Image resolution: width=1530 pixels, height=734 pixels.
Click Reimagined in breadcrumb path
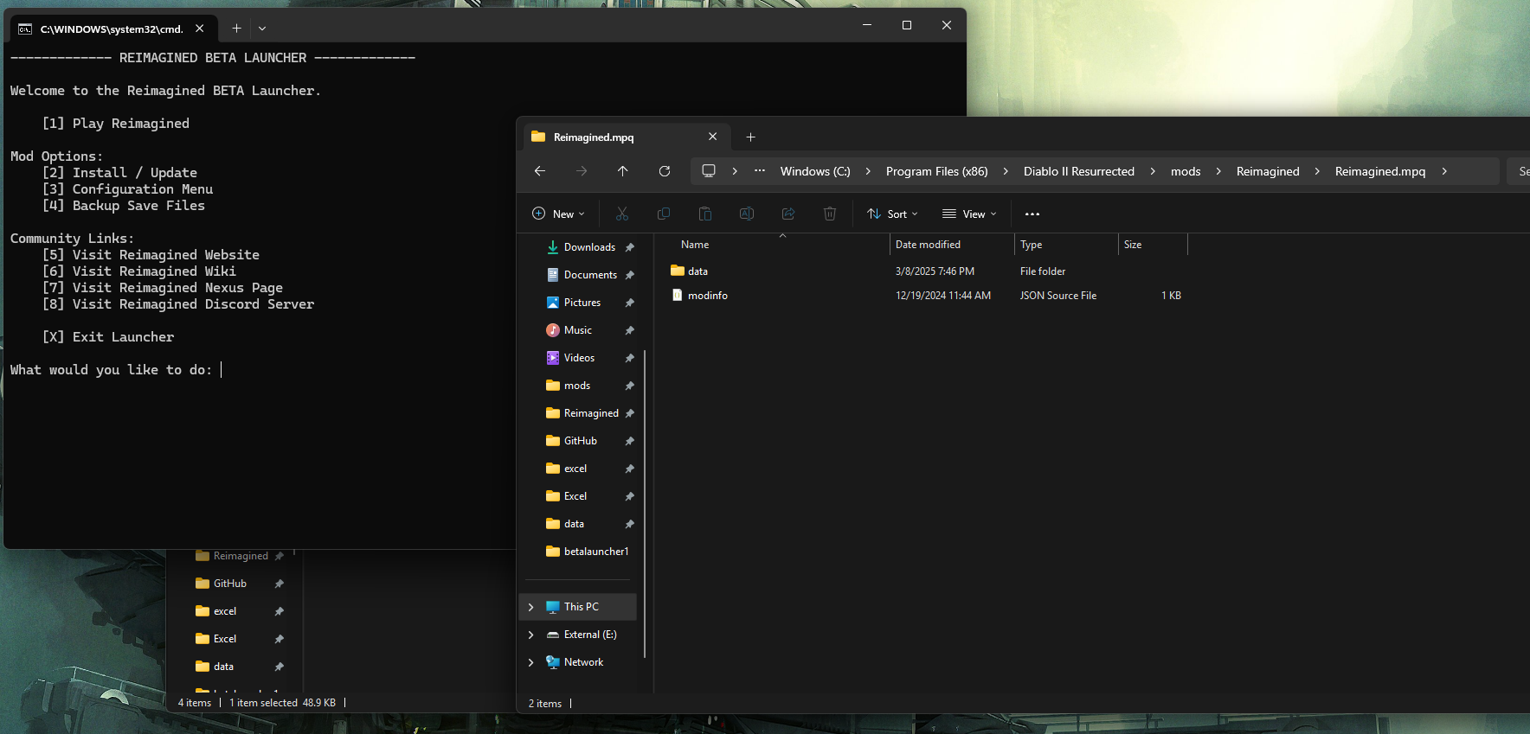(1268, 171)
